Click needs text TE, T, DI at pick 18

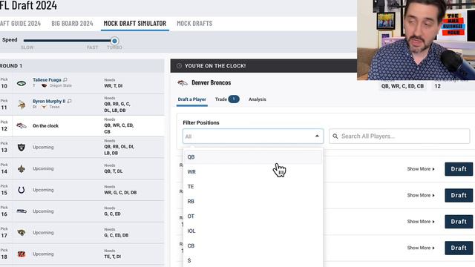pyautogui.click(x=112, y=257)
